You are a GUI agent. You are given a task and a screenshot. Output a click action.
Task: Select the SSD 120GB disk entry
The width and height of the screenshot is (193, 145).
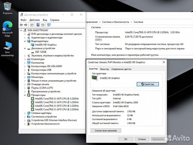point(41,52)
